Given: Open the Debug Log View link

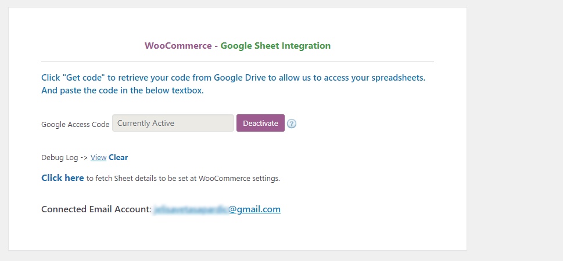Looking at the screenshot, I should click(x=98, y=157).
